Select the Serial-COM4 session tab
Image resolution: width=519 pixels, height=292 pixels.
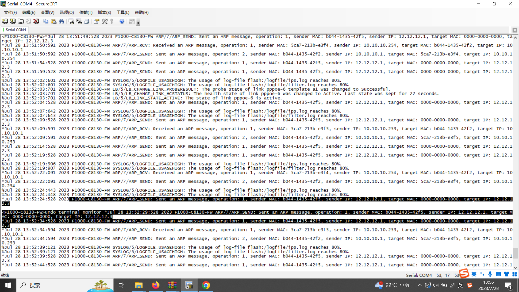[15, 30]
